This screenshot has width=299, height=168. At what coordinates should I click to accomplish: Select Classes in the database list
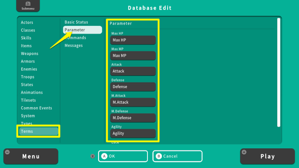coord(28,30)
